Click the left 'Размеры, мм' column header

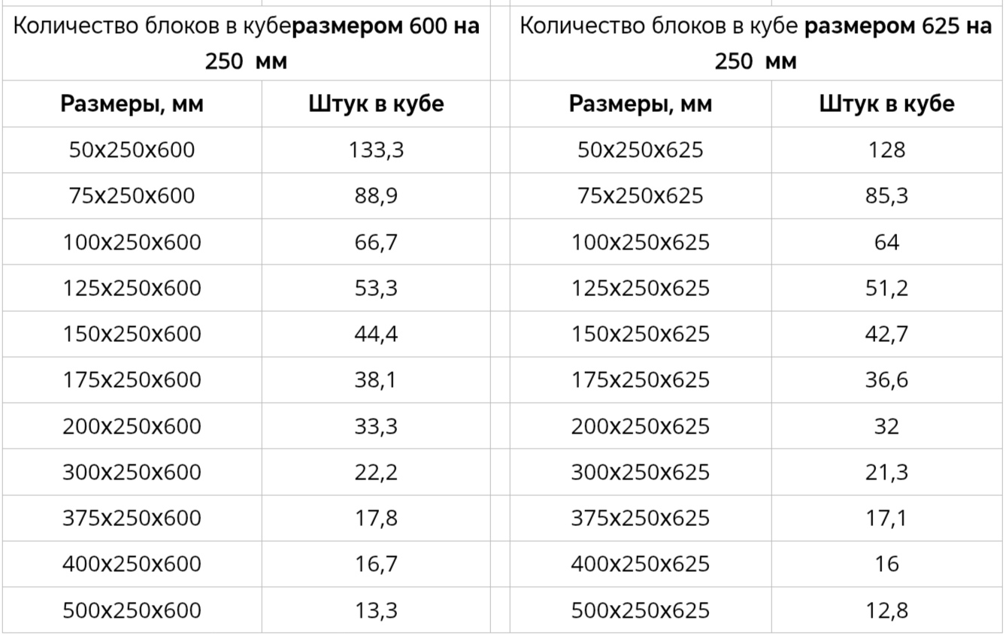tap(132, 104)
